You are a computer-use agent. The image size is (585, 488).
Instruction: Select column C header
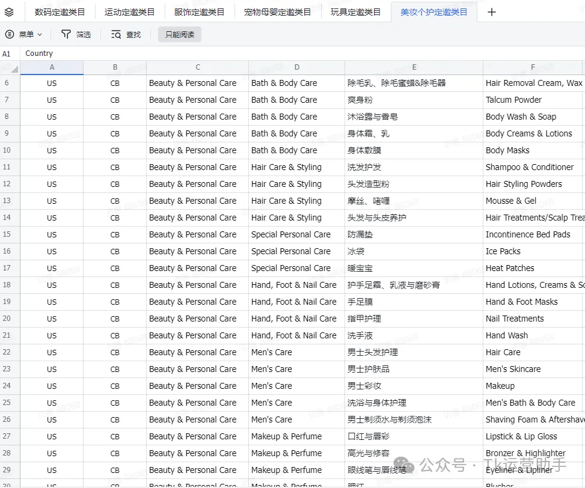coord(198,67)
